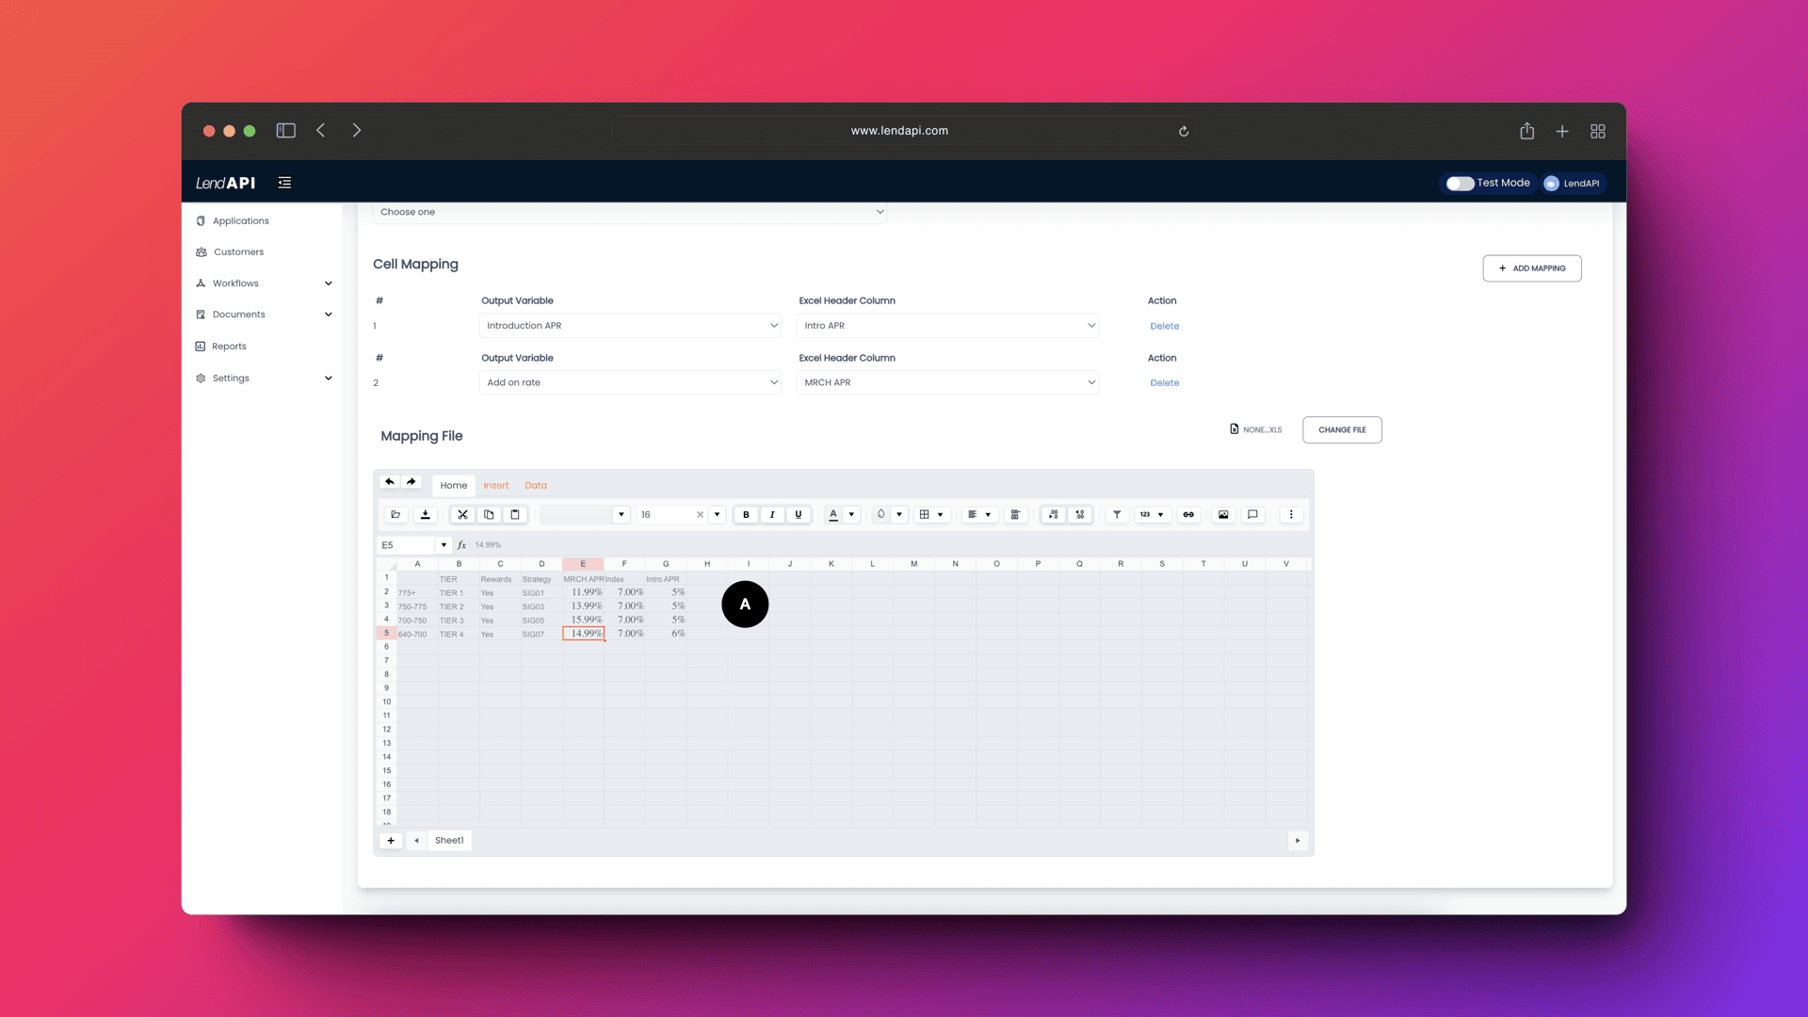Screen dimensions: 1808x1017
Task: Toggle Test Mode switch
Action: coord(1459,183)
